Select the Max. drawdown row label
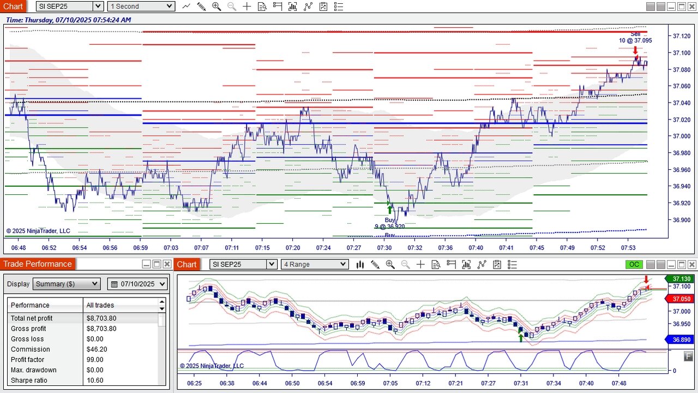Image resolution: width=698 pixels, height=393 pixels. click(x=34, y=370)
